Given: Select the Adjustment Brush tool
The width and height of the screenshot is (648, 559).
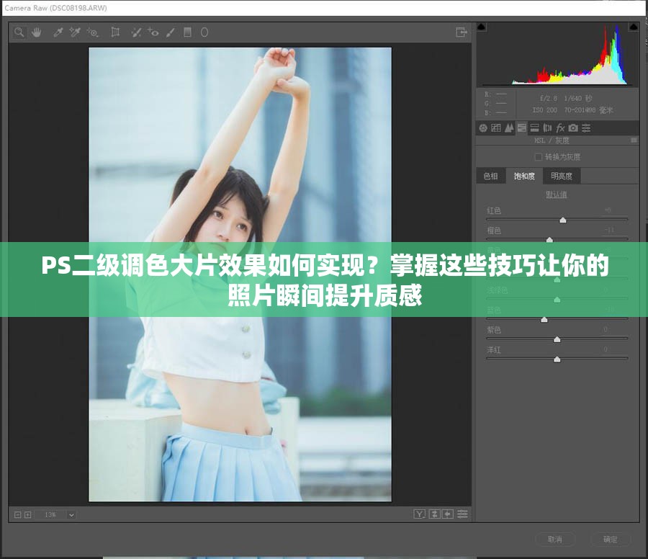Looking at the screenshot, I should pyautogui.click(x=170, y=32).
